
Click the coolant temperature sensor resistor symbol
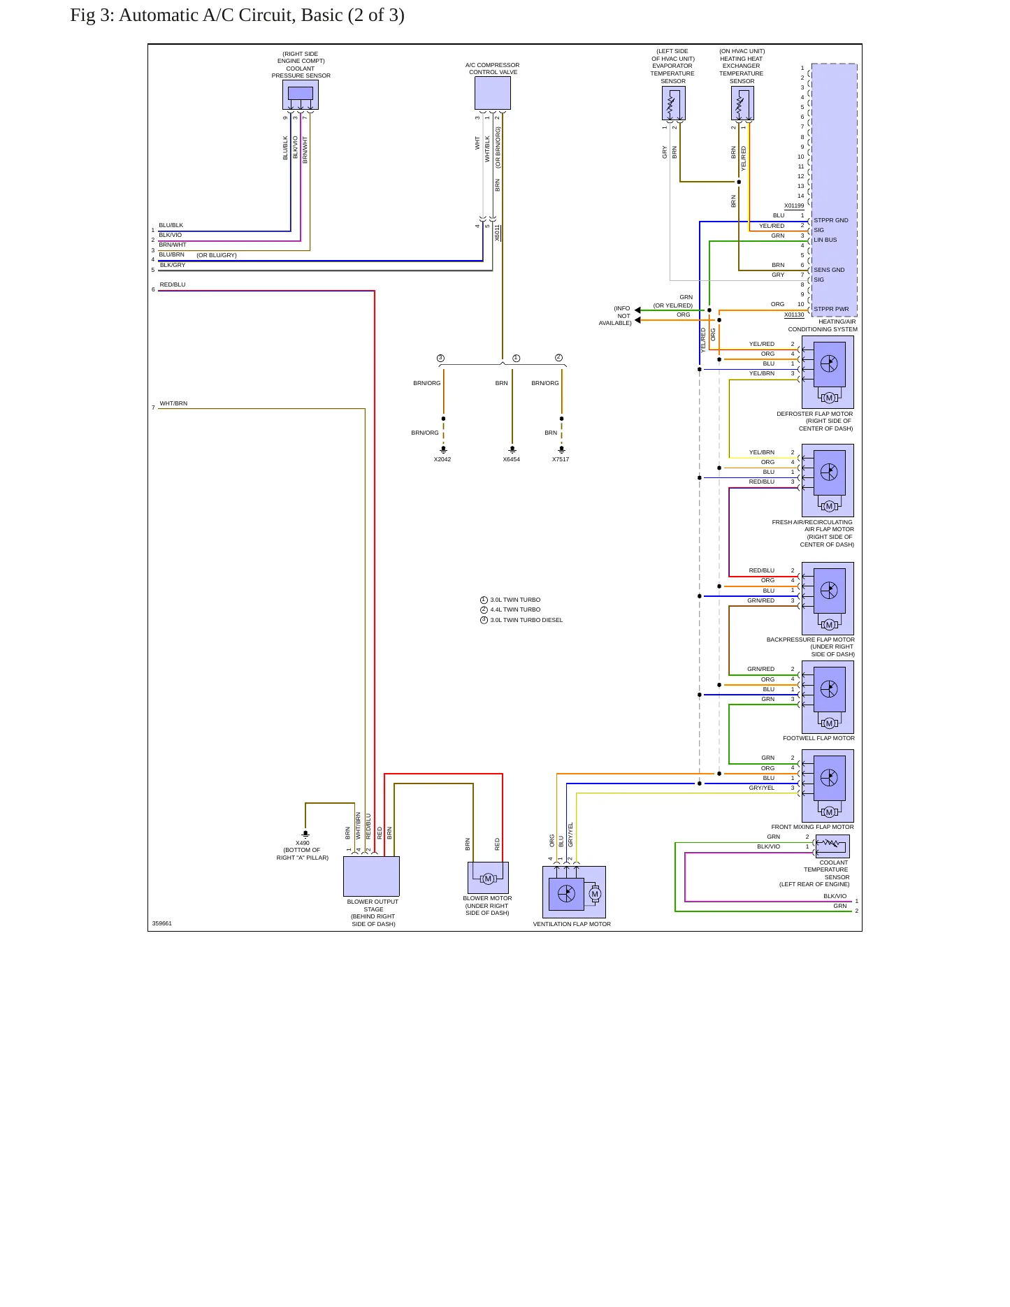coord(832,846)
